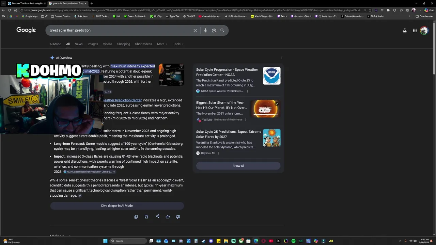This screenshot has height=245, width=436.
Task: Open the KickClips bookmark
Action: (156, 16)
